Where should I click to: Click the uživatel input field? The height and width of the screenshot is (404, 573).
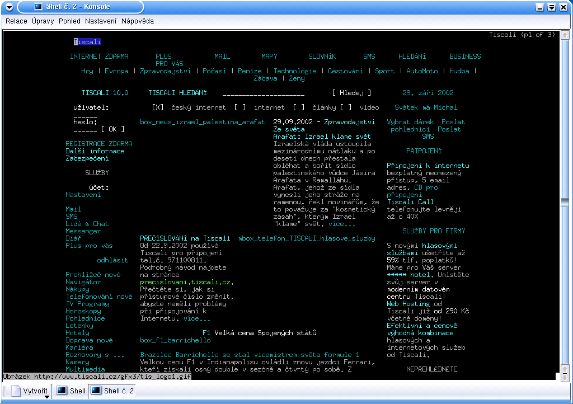pos(85,115)
